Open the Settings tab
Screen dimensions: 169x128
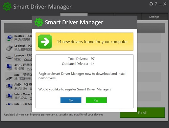click(154, 17)
